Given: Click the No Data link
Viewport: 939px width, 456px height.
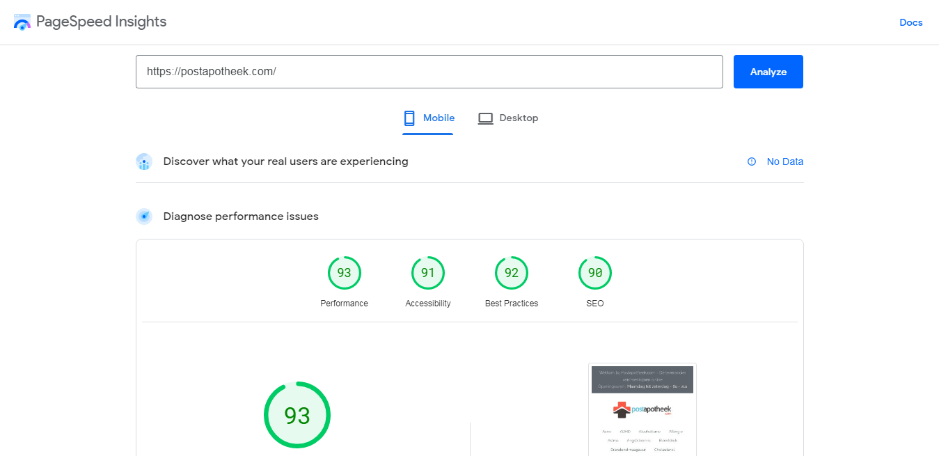Looking at the screenshot, I should [x=784, y=162].
